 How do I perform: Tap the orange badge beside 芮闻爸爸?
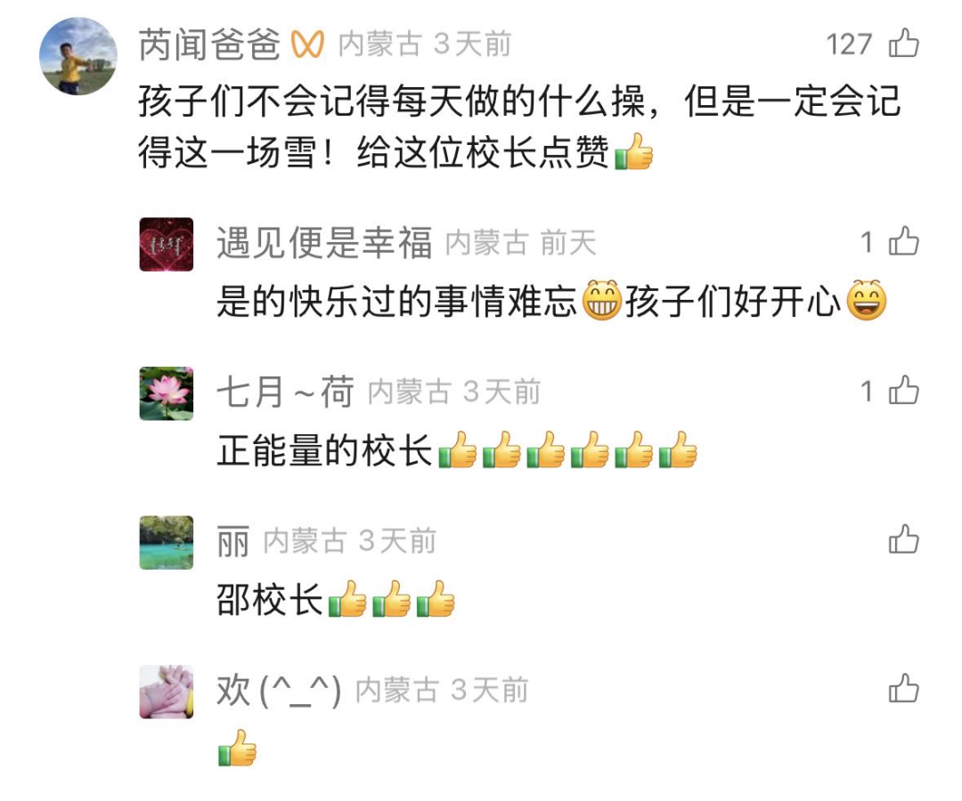306,44
